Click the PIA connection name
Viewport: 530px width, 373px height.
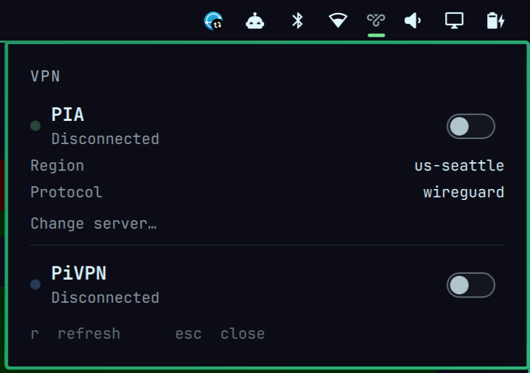click(x=67, y=114)
